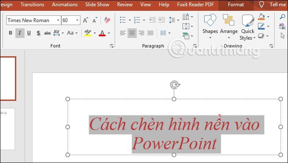The width and height of the screenshot is (288, 163).
Task: Align text left
Action: 123,33
